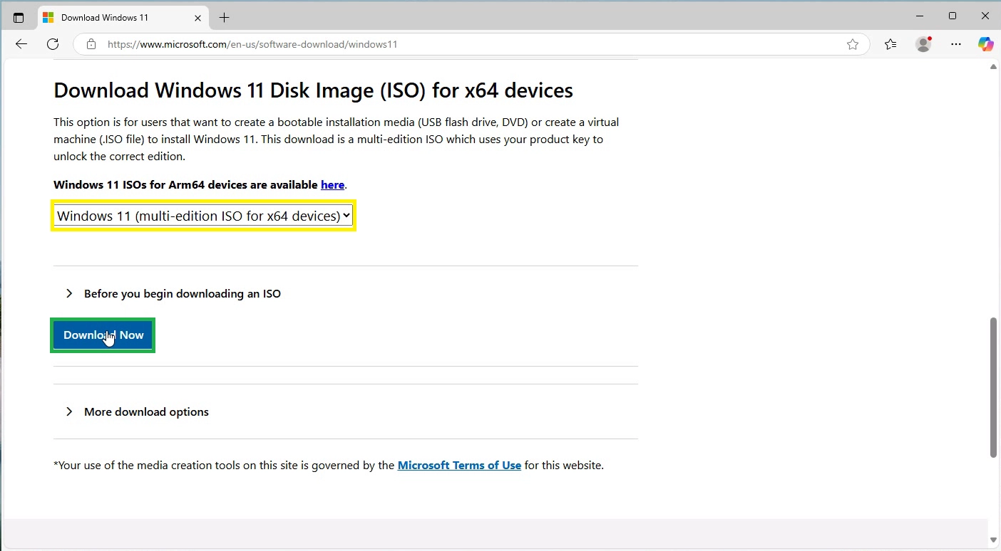Screen dimensions: 1001x551
Task: Close the Download Windows 11 tab
Action: (x=197, y=17)
